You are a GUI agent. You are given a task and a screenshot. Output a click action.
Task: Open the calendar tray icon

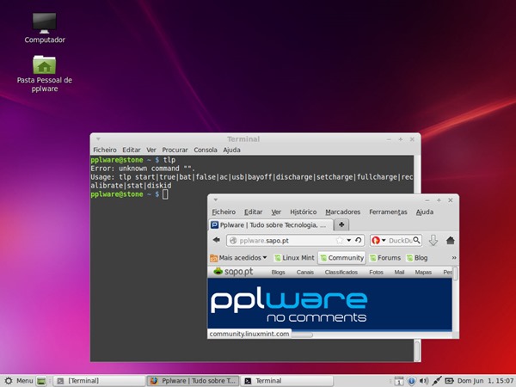[399, 381]
